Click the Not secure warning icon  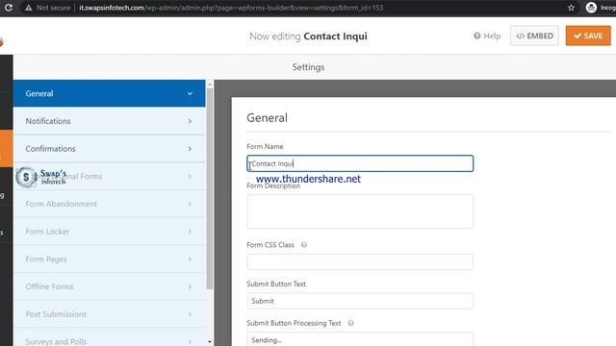[x=28, y=8]
